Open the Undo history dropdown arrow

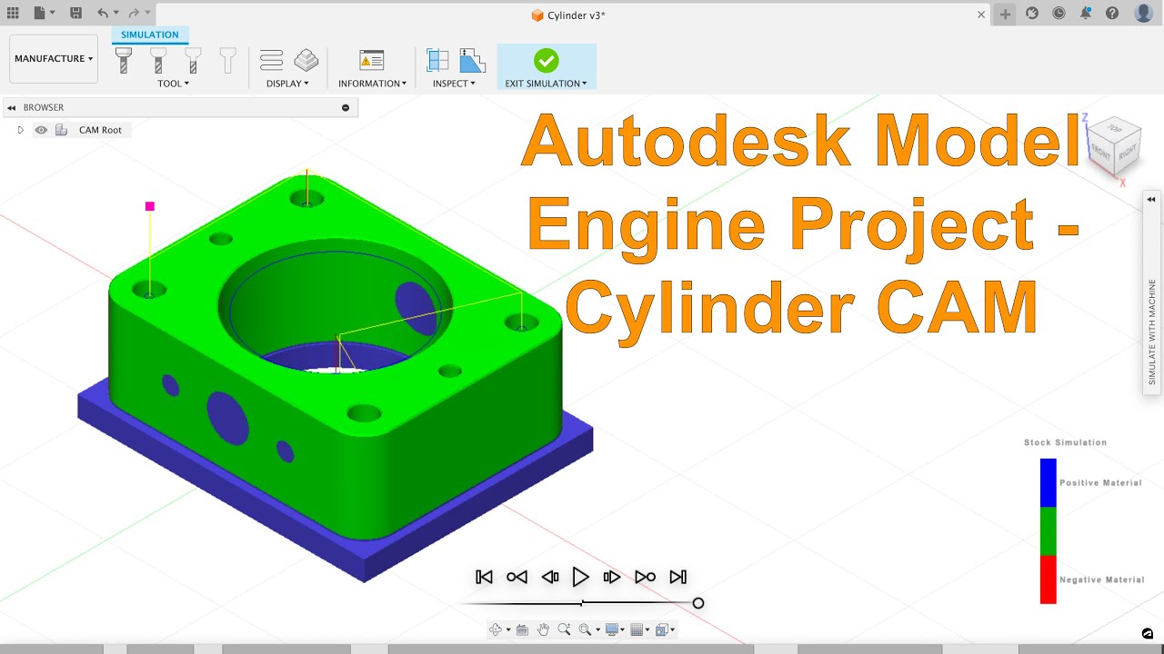115,14
